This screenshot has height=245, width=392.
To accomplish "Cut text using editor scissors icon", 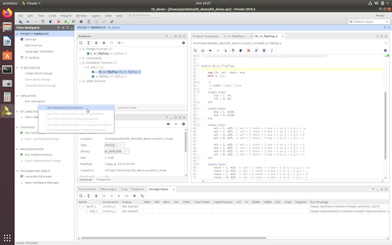I will click(x=226, y=51).
